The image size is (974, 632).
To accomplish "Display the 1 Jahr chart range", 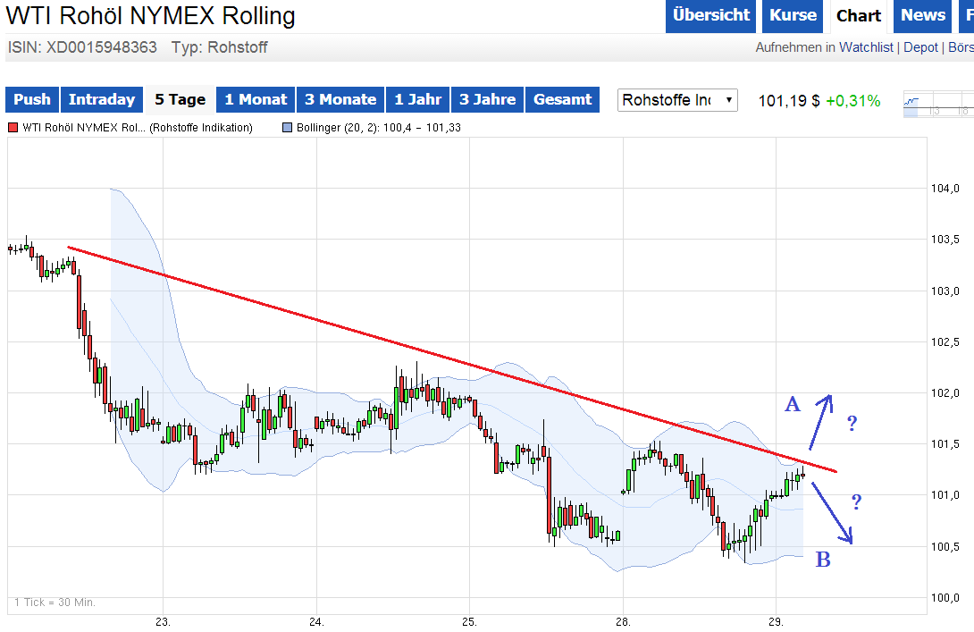I will click(x=418, y=100).
